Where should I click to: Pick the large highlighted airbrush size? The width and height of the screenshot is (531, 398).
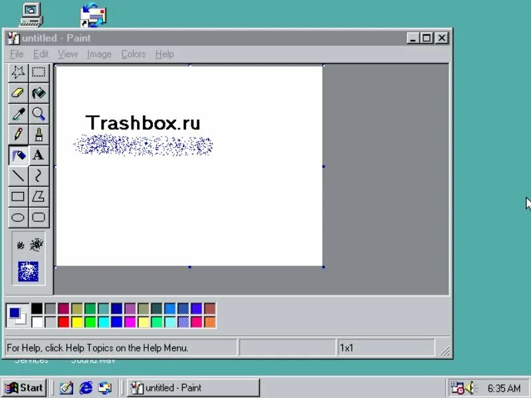(28, 272)
